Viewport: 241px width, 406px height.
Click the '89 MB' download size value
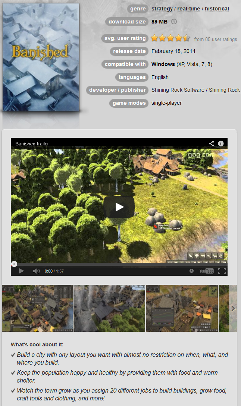(x=159, y=22)
